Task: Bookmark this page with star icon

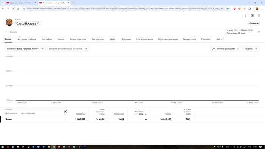Action: [228, 9]
